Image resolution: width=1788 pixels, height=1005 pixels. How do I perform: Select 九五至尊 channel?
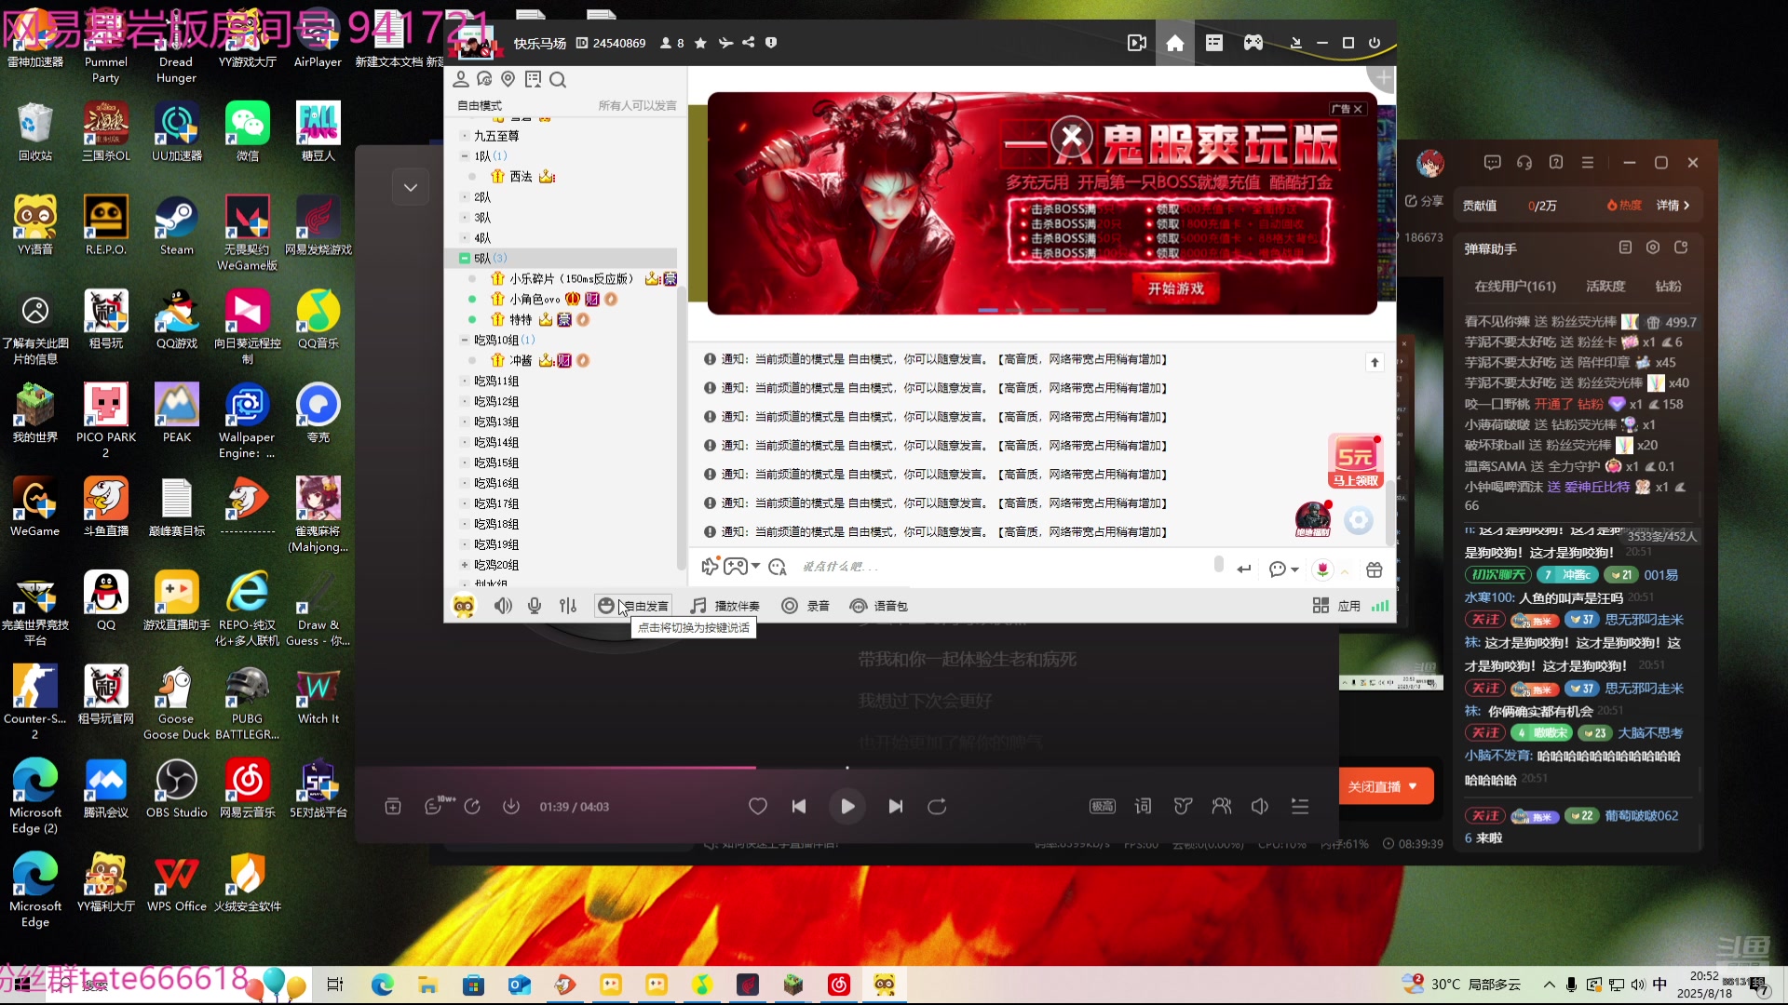pos(496,136)
